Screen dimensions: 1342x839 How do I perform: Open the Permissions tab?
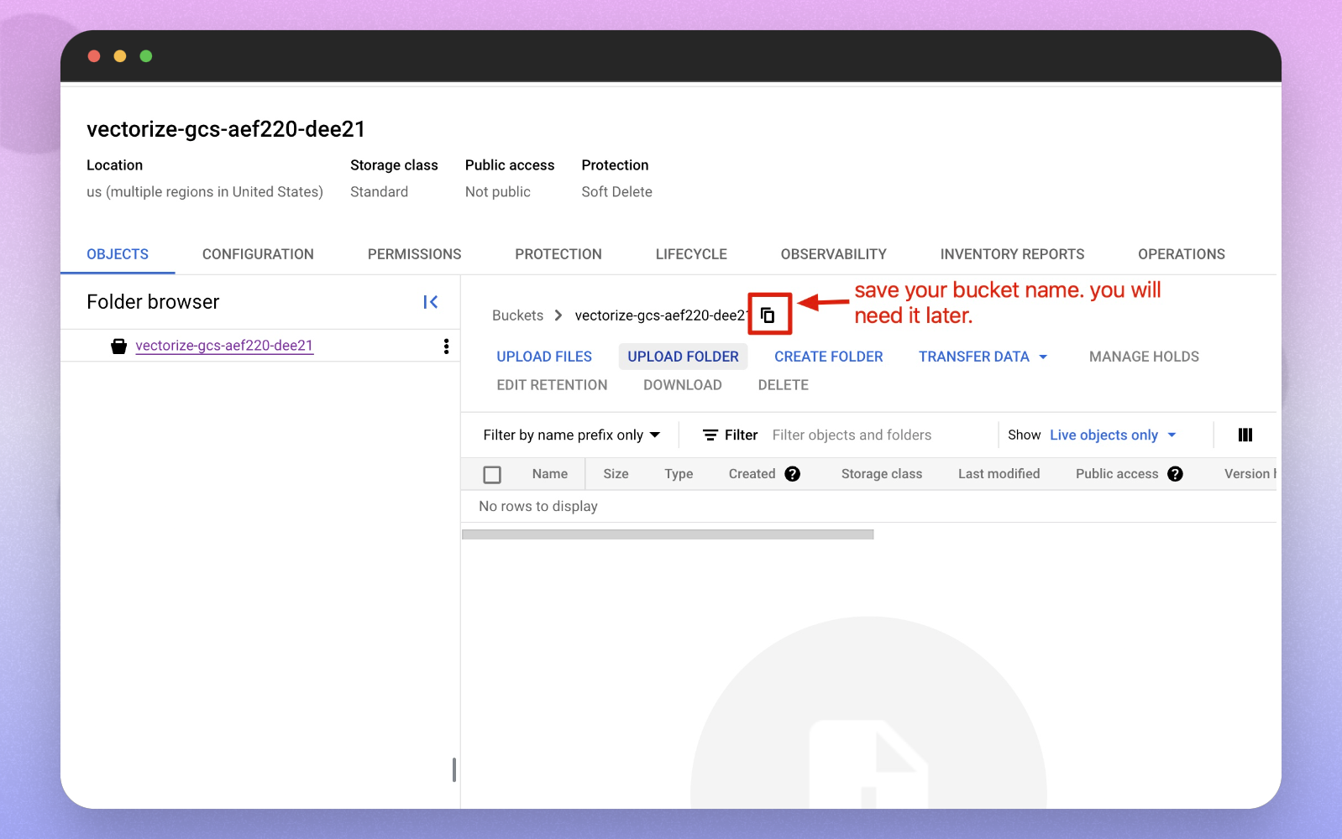coord(415,254)
